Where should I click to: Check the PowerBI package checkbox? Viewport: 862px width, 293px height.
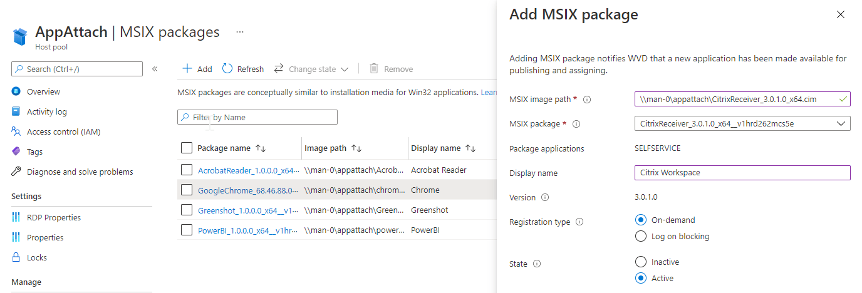pos(187,230)
